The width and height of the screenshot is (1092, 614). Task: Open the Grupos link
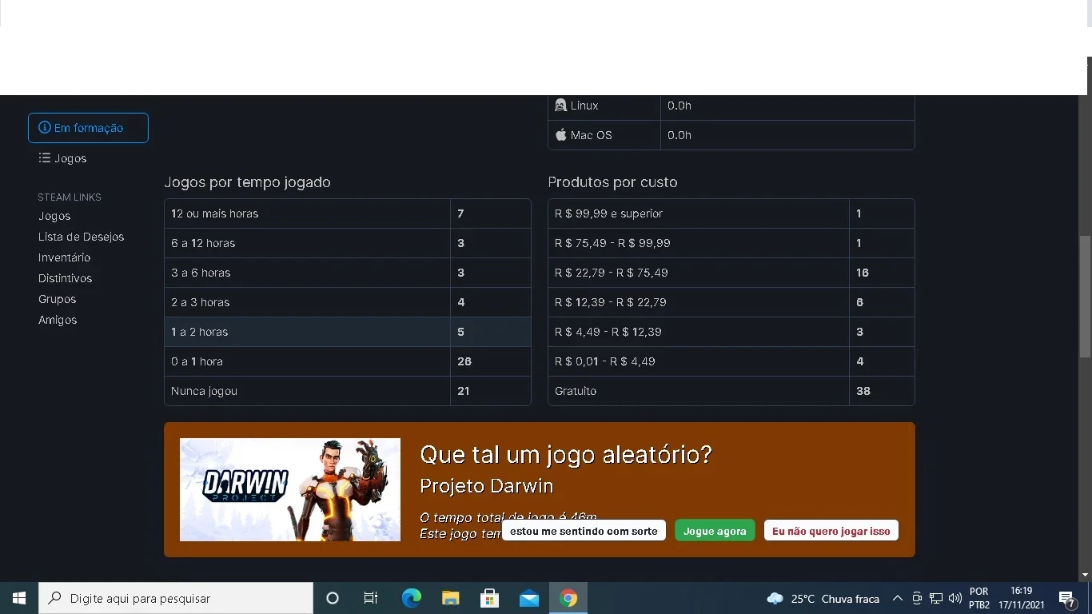[x=57, y=299]
